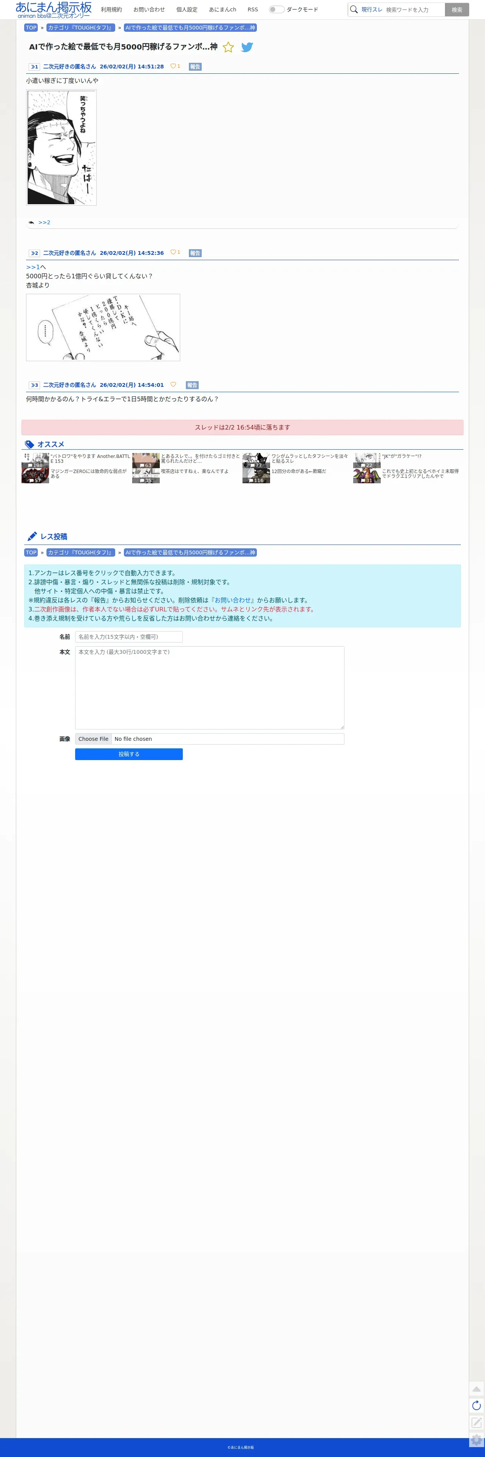Click the floating write-post pencil button
The height and width of the screenshot is (1457, 485).
[477, 1423]
